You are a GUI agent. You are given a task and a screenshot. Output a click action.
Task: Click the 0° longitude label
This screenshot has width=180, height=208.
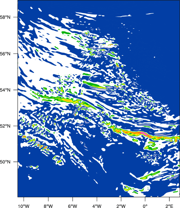(145, 206)
